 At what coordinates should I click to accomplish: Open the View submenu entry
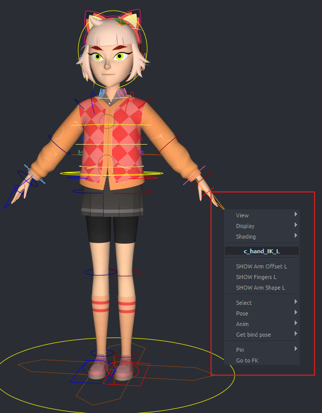pos(242,215)
